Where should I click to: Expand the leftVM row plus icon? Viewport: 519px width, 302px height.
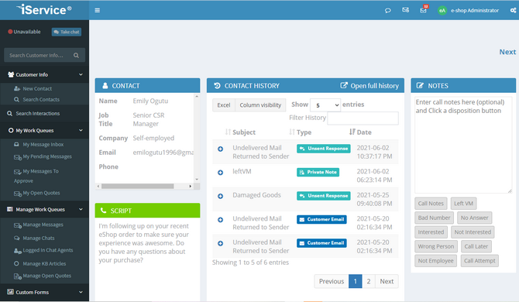(x=220, y=173)
